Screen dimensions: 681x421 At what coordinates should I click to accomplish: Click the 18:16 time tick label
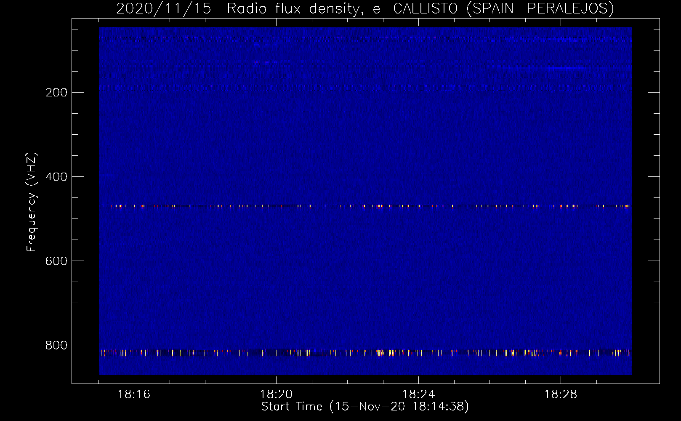[x=134, y=394]
